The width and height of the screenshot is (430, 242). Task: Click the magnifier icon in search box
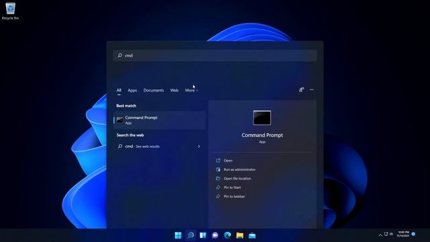(x=120, y=55)
